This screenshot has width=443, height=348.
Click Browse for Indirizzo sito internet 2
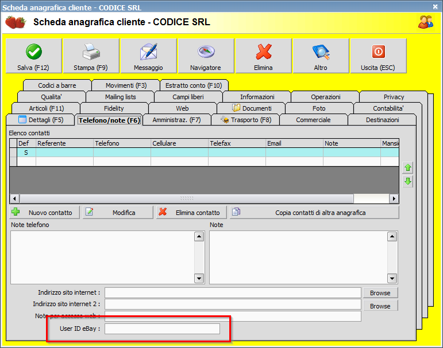pos(380,306)
